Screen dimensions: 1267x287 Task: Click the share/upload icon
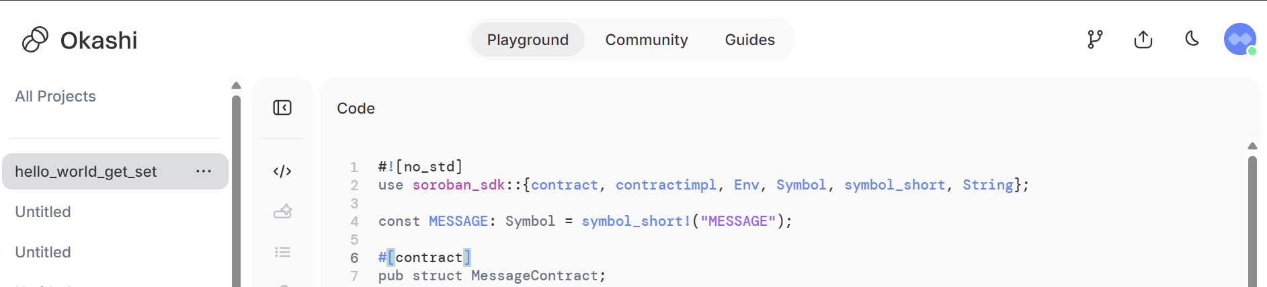point(1143,40)
